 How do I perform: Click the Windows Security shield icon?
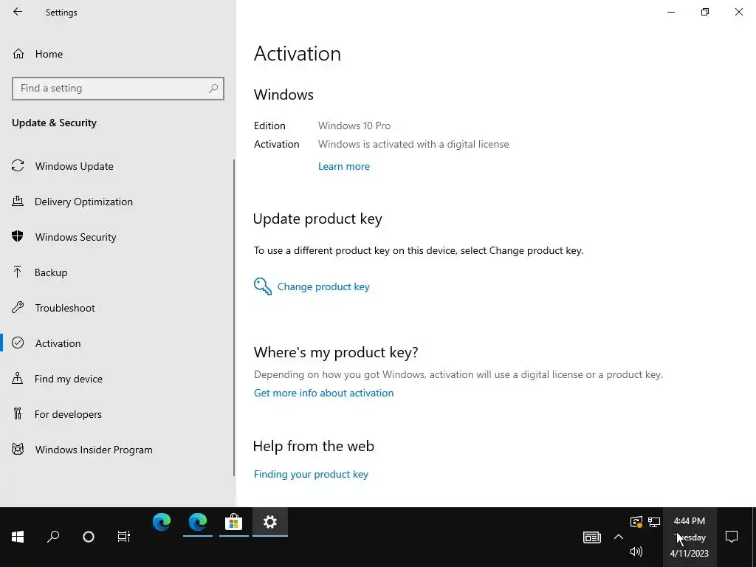[18, 236]
